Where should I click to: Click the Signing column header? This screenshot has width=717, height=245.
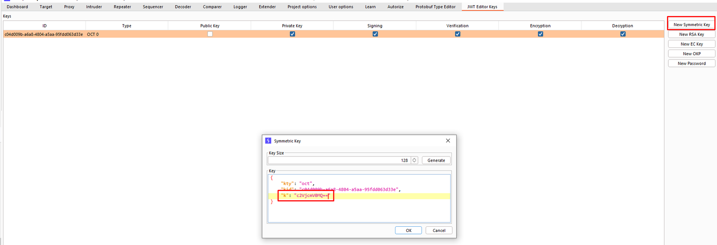coord(375,26)
